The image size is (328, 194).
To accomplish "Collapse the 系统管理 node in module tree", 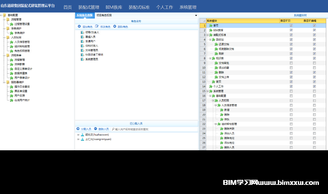I will [207, 91].
